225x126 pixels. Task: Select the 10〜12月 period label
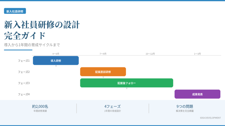coord(150,54)
